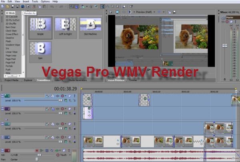This screenshot has height=162, width=240.
Task: Open the Auto Ripple dropdown arrow
Action: (x=87, y=6)
